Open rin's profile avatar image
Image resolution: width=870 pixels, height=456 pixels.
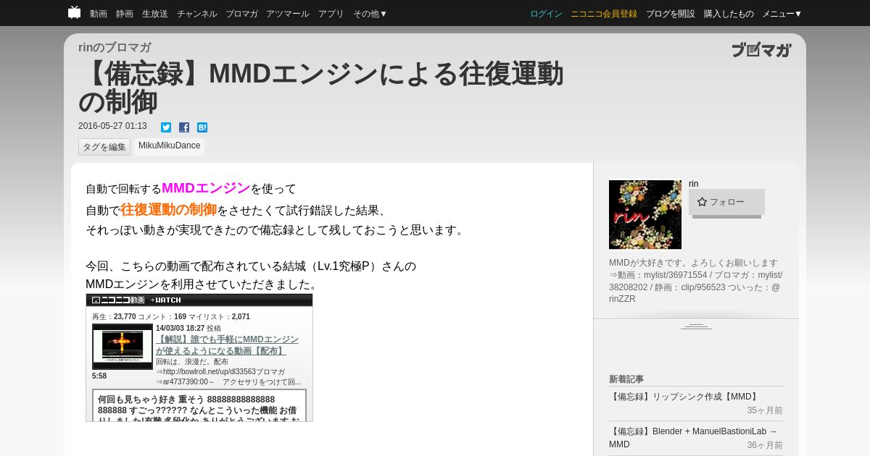[645, 214]
